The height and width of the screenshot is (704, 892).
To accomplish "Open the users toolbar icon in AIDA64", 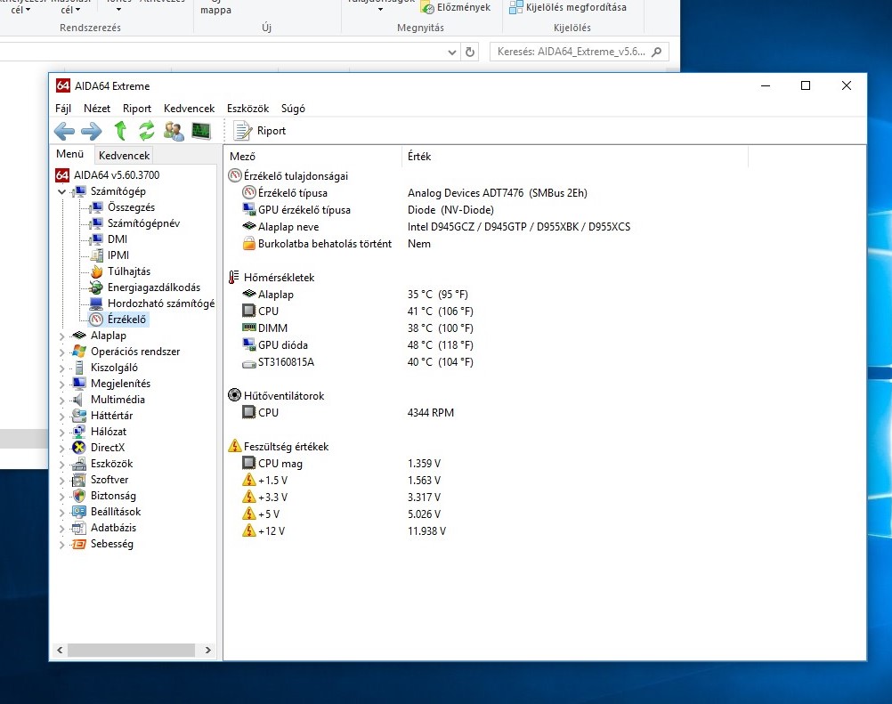I will (174, 132).
